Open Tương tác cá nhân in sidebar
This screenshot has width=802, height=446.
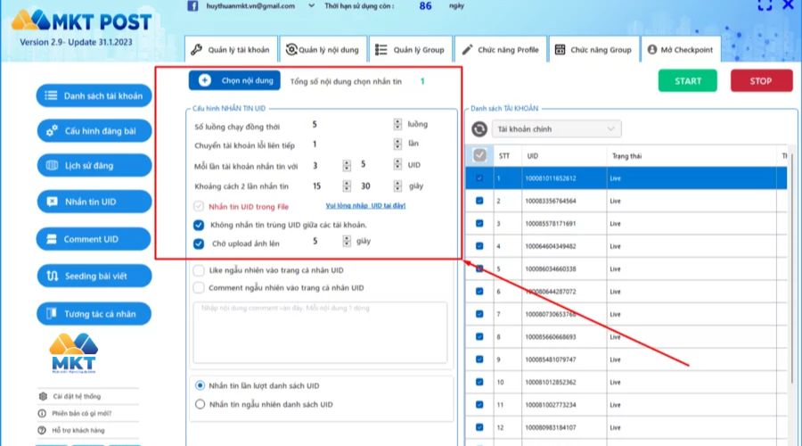pos(94,314)
